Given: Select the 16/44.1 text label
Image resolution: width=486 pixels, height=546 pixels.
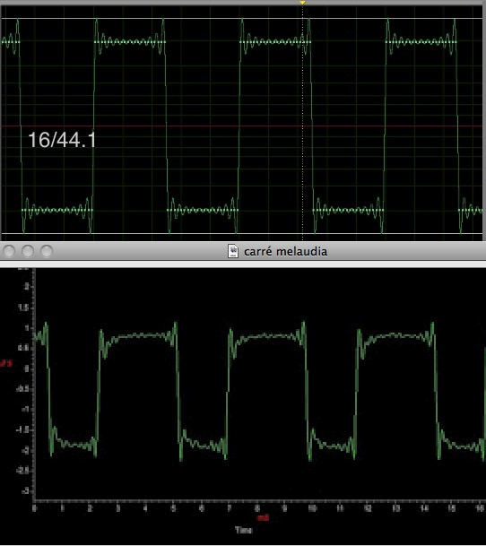Looking at the screenshot, I should pos(62,140).
